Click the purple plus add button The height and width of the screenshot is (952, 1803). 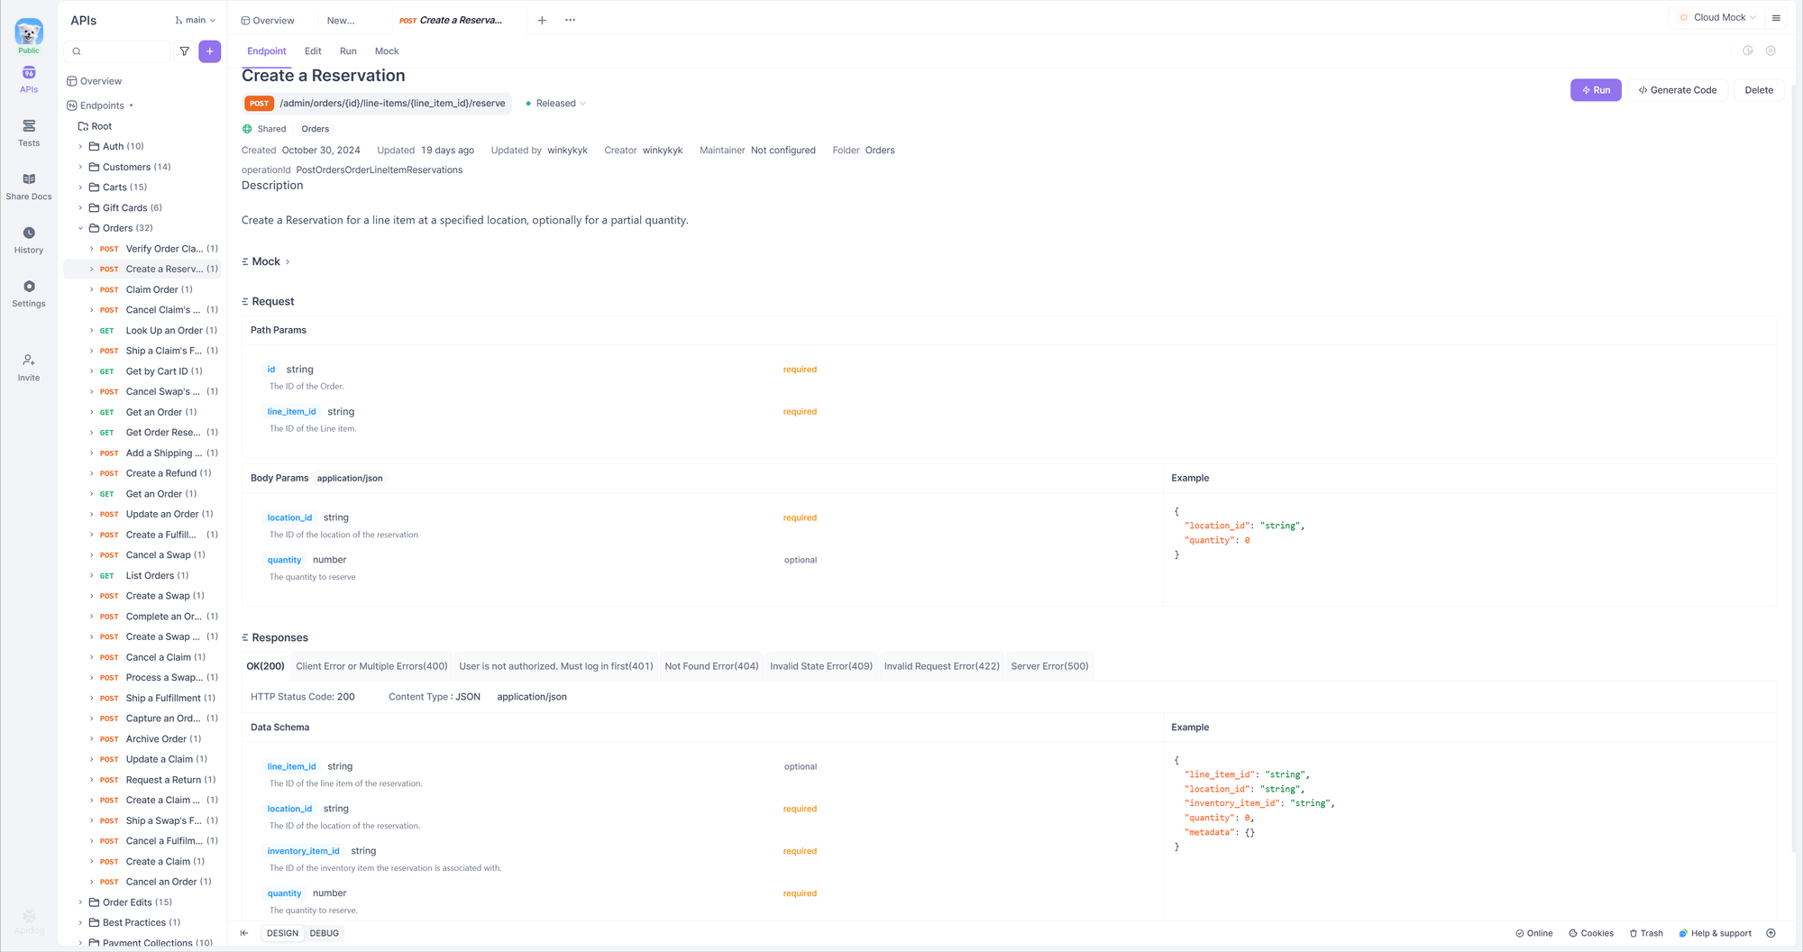click(209, 51)
